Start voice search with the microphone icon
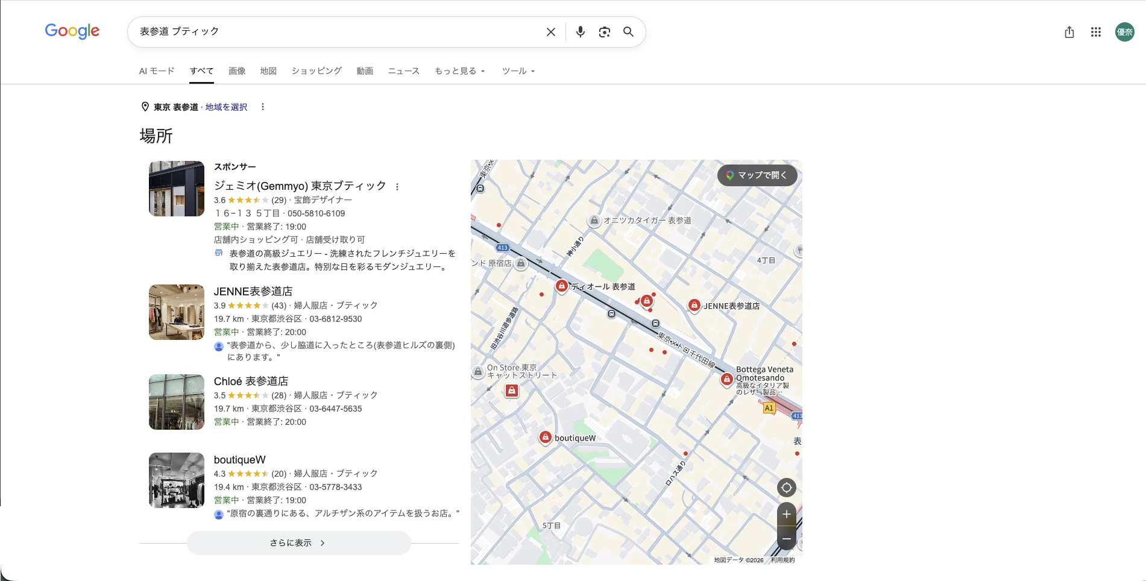Image resolution: width=1146 pixels, height=581 pixels. point(580,32)
